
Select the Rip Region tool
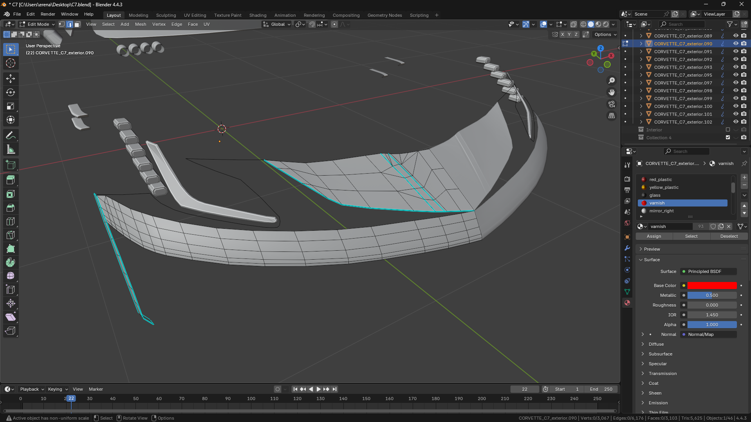point(11,331)
